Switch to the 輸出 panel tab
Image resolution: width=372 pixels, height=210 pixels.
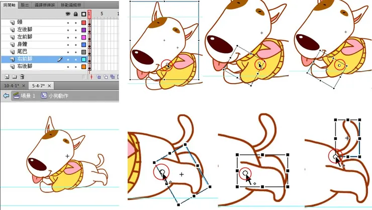click(x=25, y=5)
